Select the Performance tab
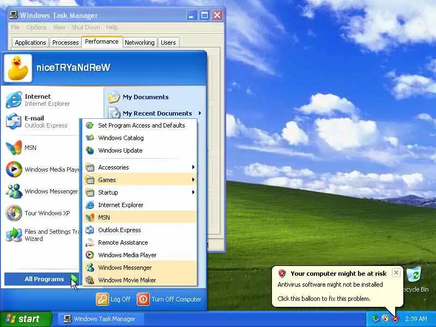Viewport: 436px width, 327px height. pyautogui.click(x=102, y=42)
